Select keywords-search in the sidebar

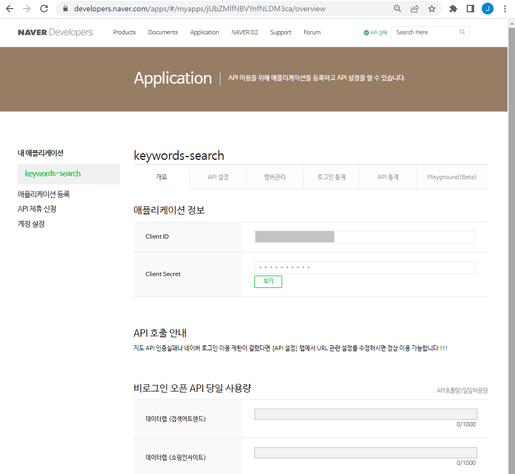52,174
